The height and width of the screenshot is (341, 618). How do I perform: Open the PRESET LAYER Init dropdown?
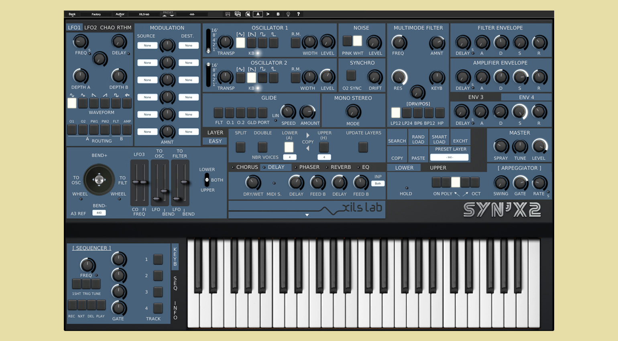click(x=449, y=157)
